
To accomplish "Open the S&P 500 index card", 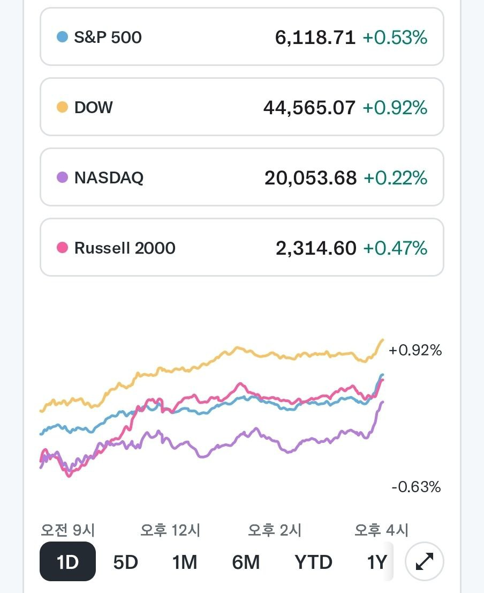I will (x=241, y=36).
